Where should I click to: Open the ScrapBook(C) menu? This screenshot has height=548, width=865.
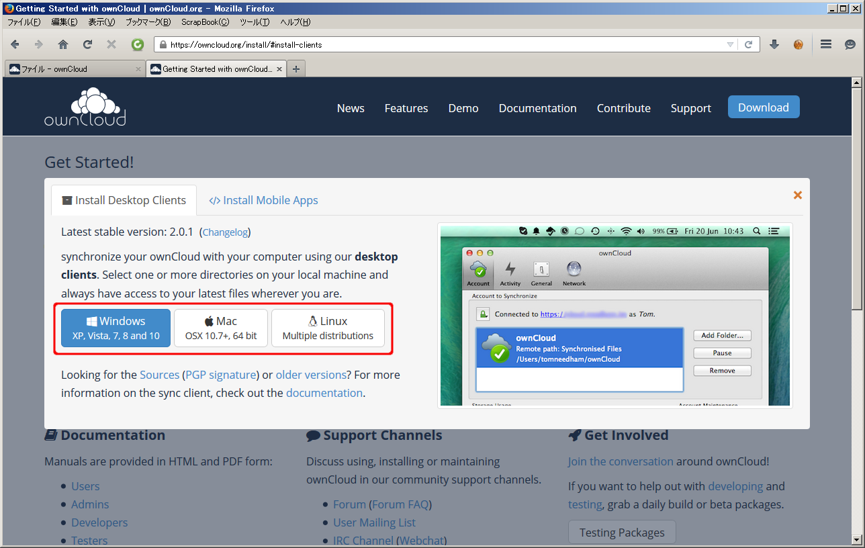[x=205, y=22]
